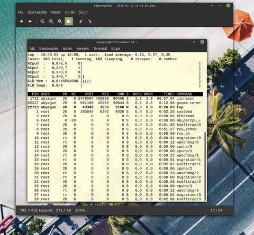
Task: Click the %MEM column header
Action: click(x=148, y=94)
